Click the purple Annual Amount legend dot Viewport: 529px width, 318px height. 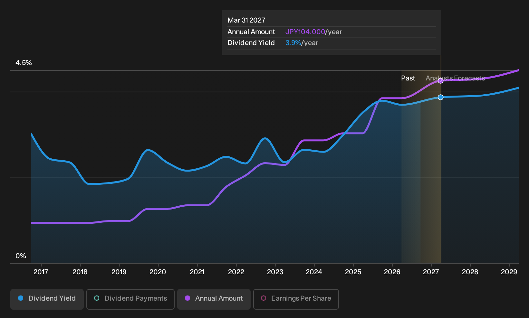tap(188, 298)
